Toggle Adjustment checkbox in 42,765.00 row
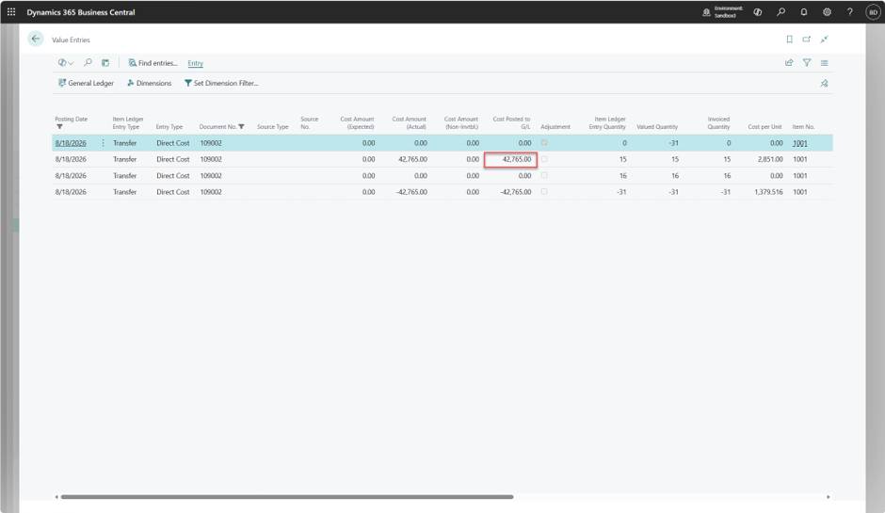 click(x=544, y=158)
